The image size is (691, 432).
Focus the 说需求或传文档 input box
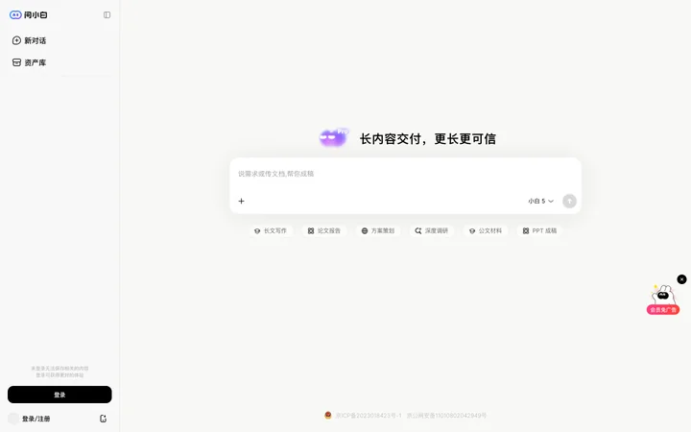[405, 174]
